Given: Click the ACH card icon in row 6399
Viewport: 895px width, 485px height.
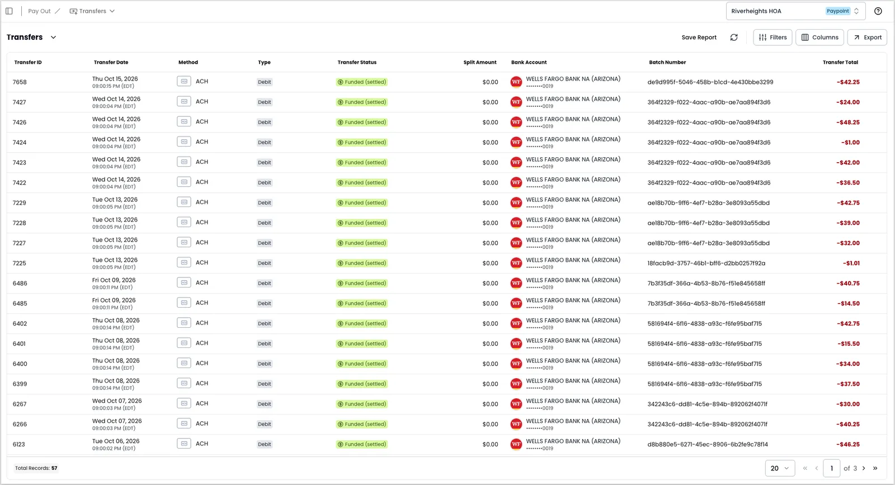Looking at the screenshot, I should point(184,384).
